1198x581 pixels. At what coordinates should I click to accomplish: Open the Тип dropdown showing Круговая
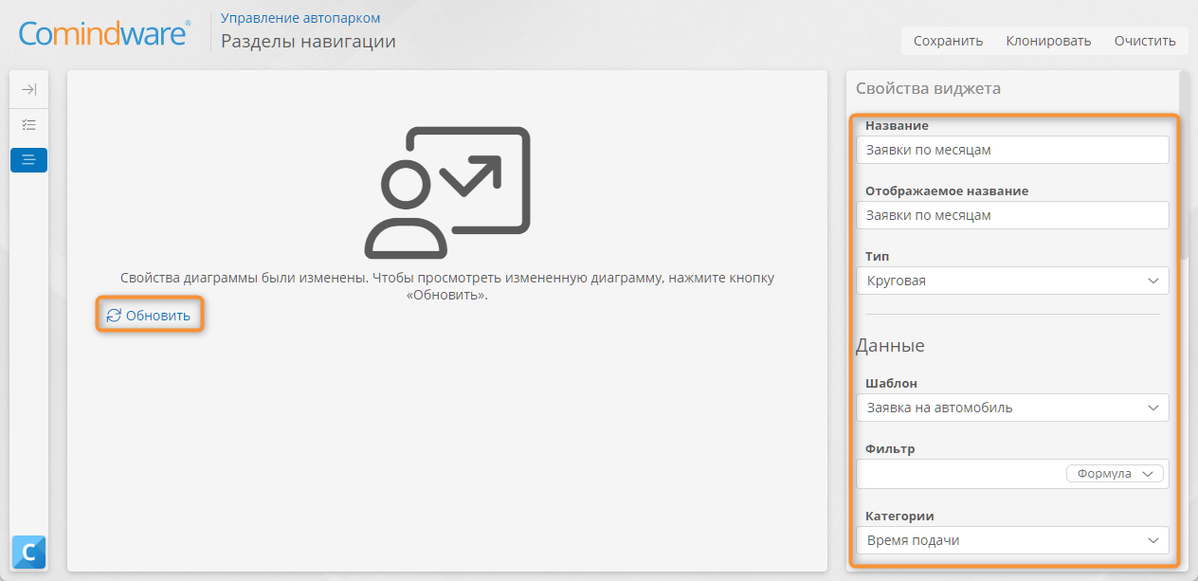point(1012,281)
